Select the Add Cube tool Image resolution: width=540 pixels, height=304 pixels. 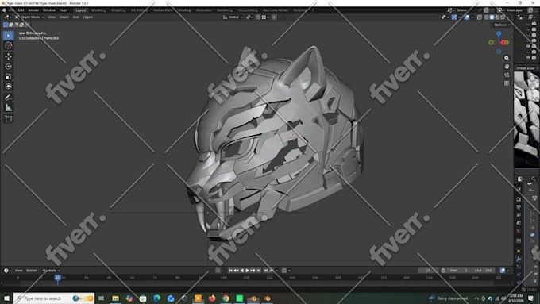pos(8,119)
